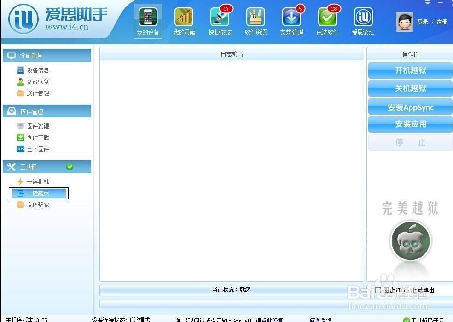This screenshot has width=453, height=322.
Task: Select 高级玩家 in the sidebar
Action: click(38, 205)
